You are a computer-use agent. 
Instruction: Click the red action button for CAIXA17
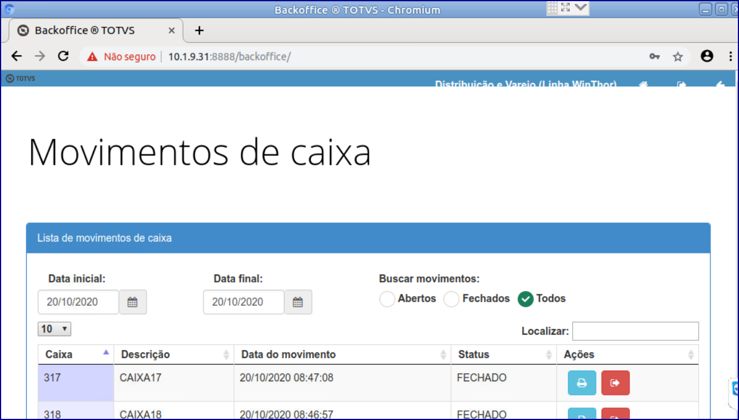tap(615, 383)
